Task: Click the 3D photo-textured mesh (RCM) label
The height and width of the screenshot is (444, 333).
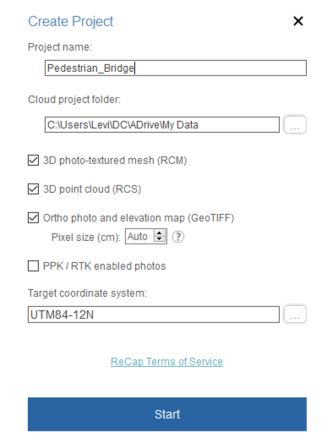Action: tap(115, 161)
